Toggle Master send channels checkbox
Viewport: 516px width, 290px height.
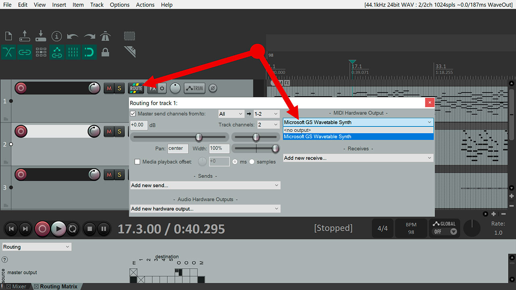pos(133,114)
